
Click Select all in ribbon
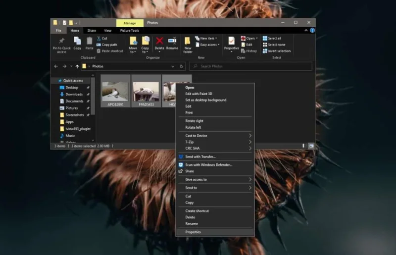tap(272, 39)
